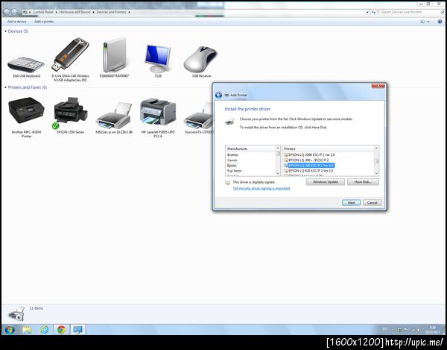Open the change view dropdown arrow

coord(428,22)
